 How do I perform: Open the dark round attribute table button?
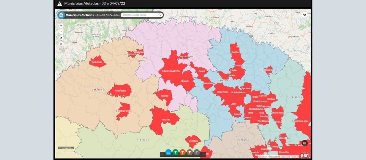(x=304, y=143)
